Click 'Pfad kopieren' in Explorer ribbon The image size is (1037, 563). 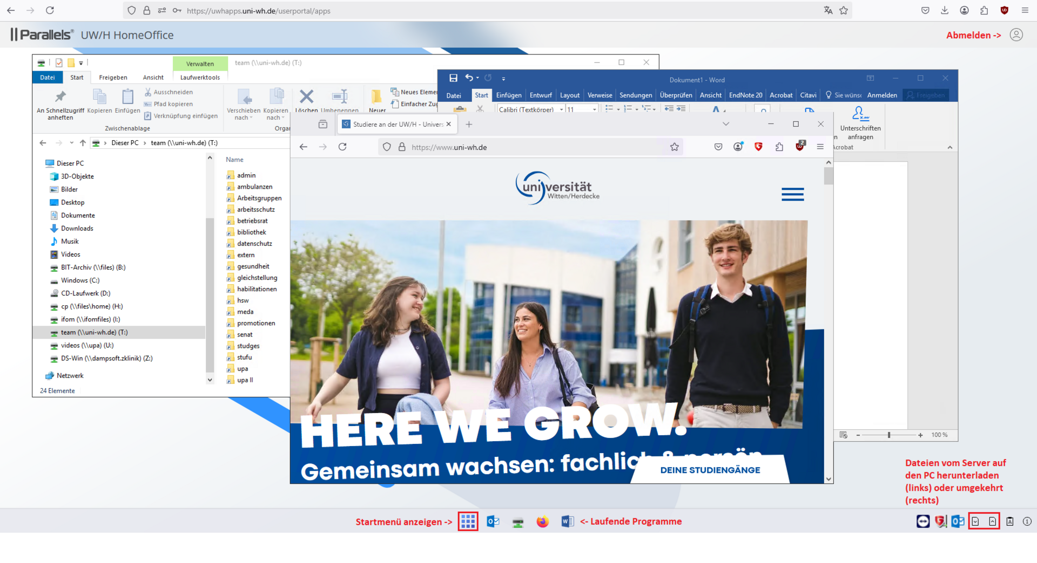169,104
